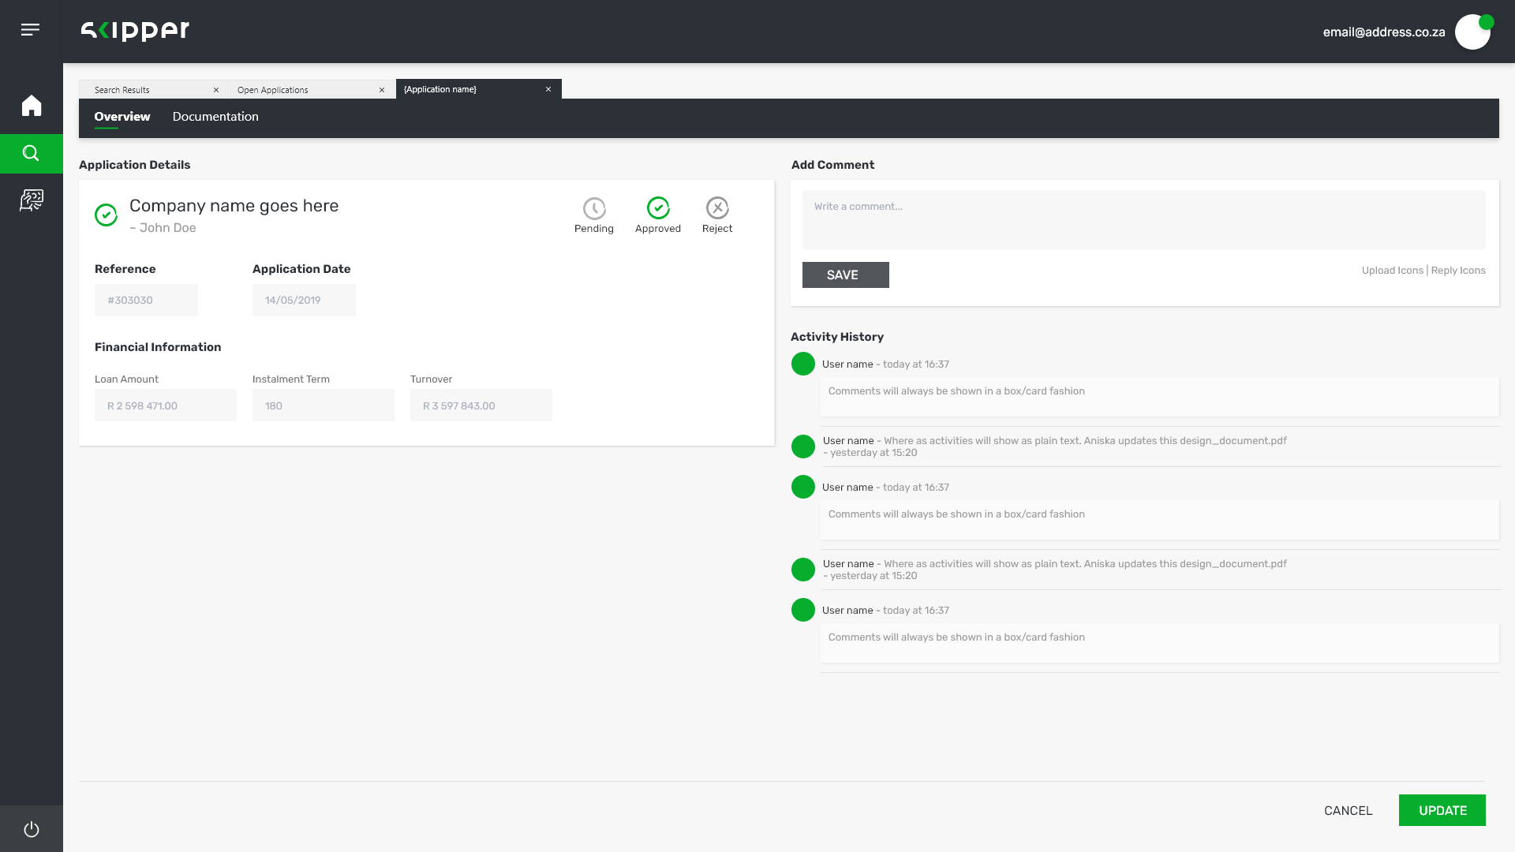Click the first activity user avatar

click(x=803, y=364)
